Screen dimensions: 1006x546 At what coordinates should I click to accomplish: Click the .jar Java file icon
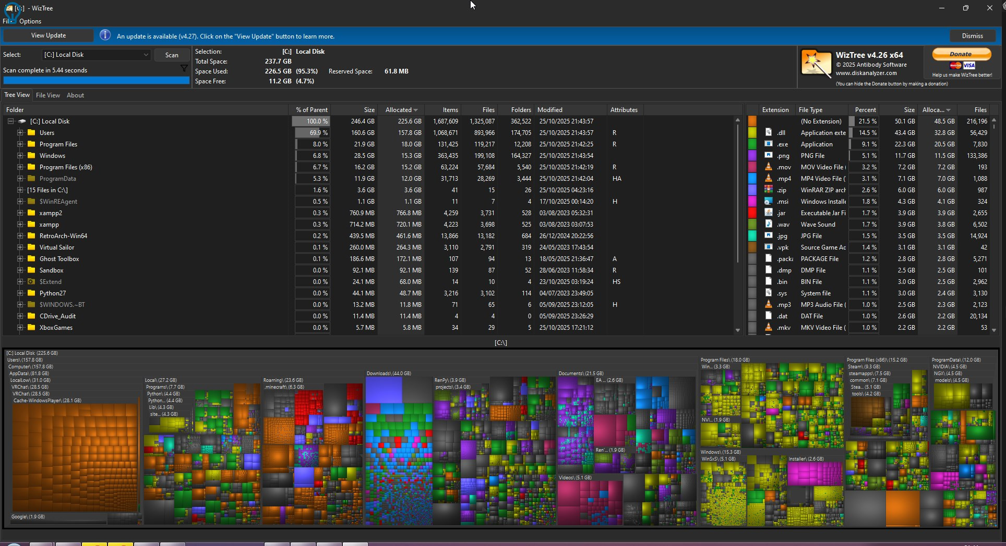768,213
